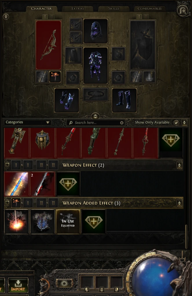Click the empty belt slot
Image resolution: width=192 pixels, height=296 pixels.
(x=96, y=94)
